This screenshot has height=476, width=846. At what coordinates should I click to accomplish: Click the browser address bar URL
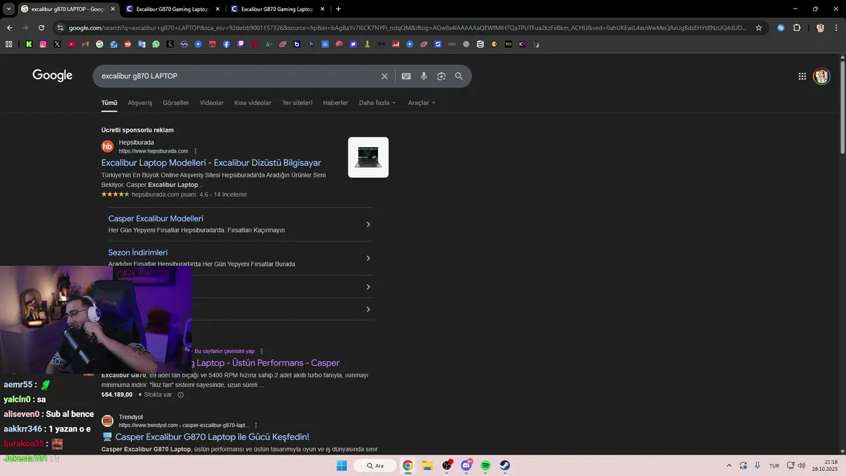(408, 28)
